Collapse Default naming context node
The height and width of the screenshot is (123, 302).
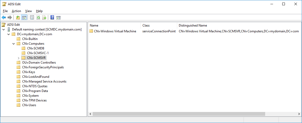coord(4,29)
